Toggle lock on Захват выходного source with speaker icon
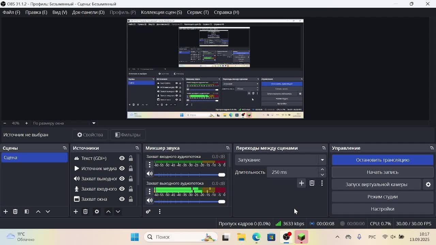Viewport: 436px width, 245px height. coord(131,179)
